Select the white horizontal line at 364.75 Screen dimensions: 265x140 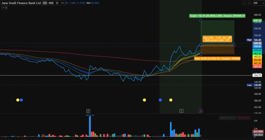(x=126, y=75)
